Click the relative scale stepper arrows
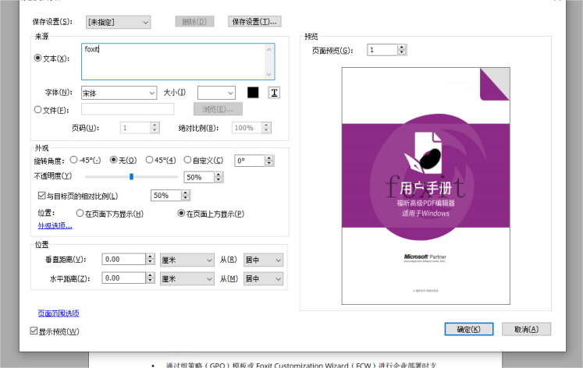The height and width of the screenshot is (368, 583). click(186, 196)
